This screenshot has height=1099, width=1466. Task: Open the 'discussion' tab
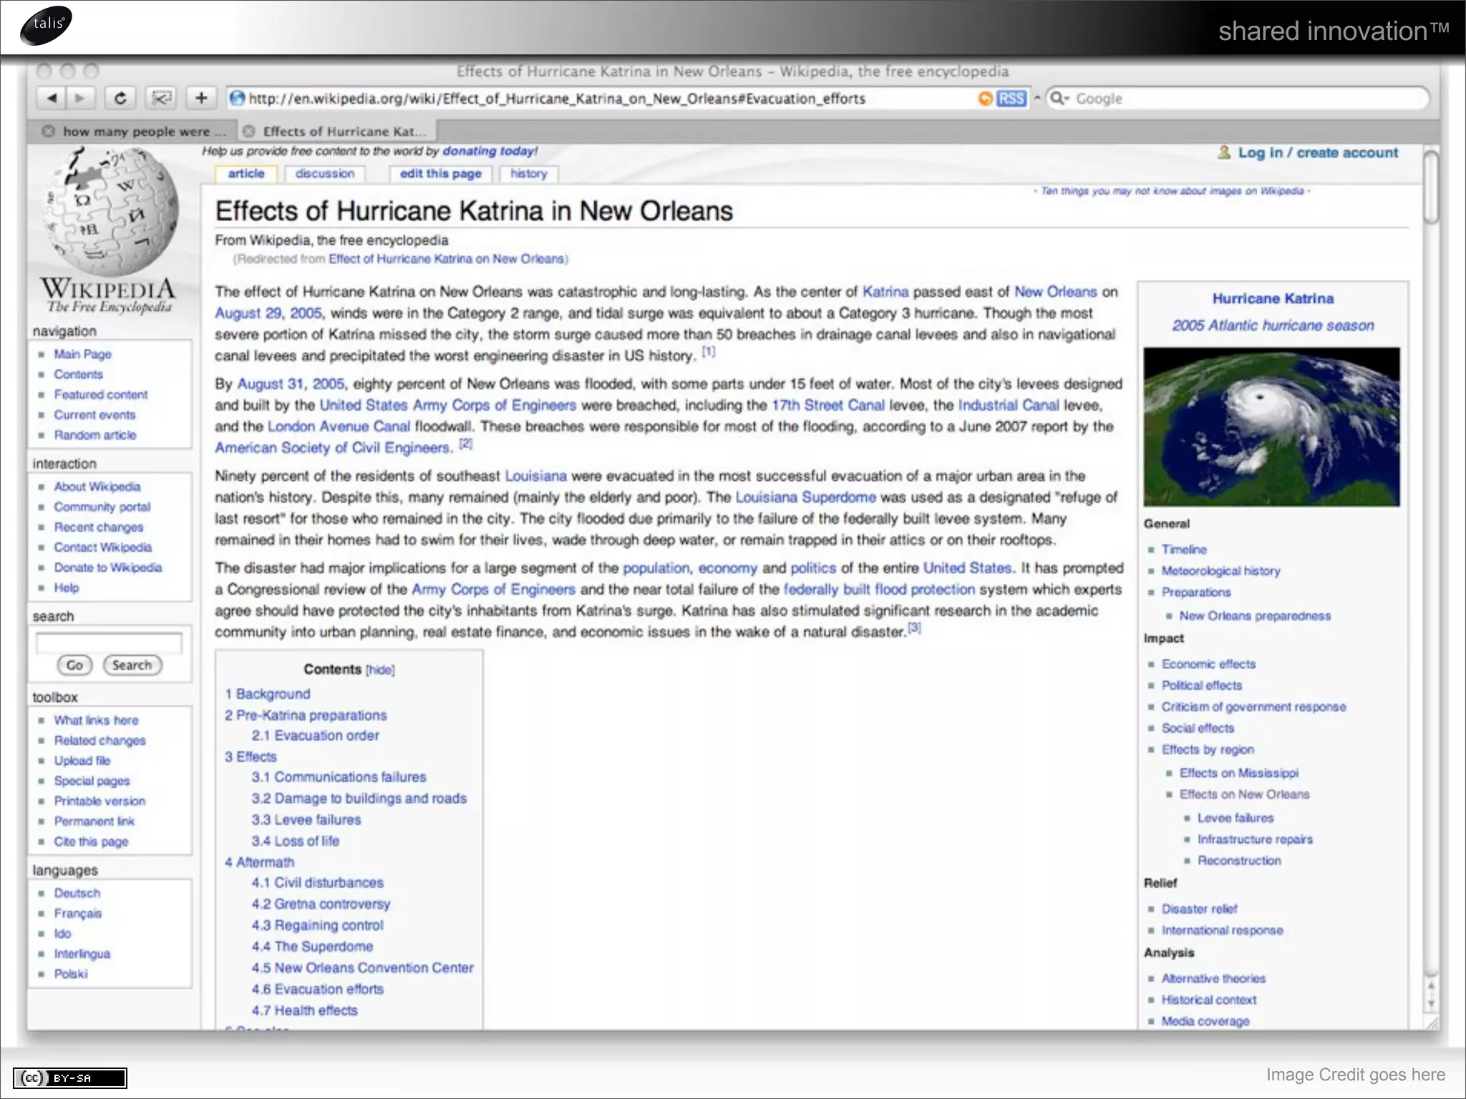click(325, 174)
